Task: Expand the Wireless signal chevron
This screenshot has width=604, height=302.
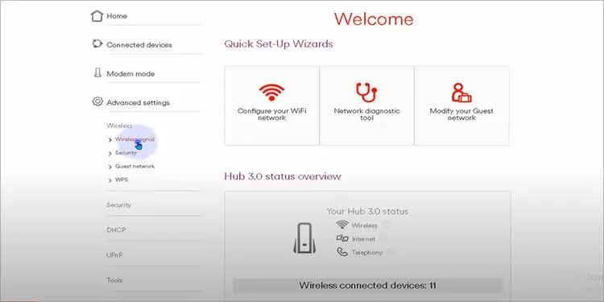Action: pyautogui.click(x=110, y=140)
